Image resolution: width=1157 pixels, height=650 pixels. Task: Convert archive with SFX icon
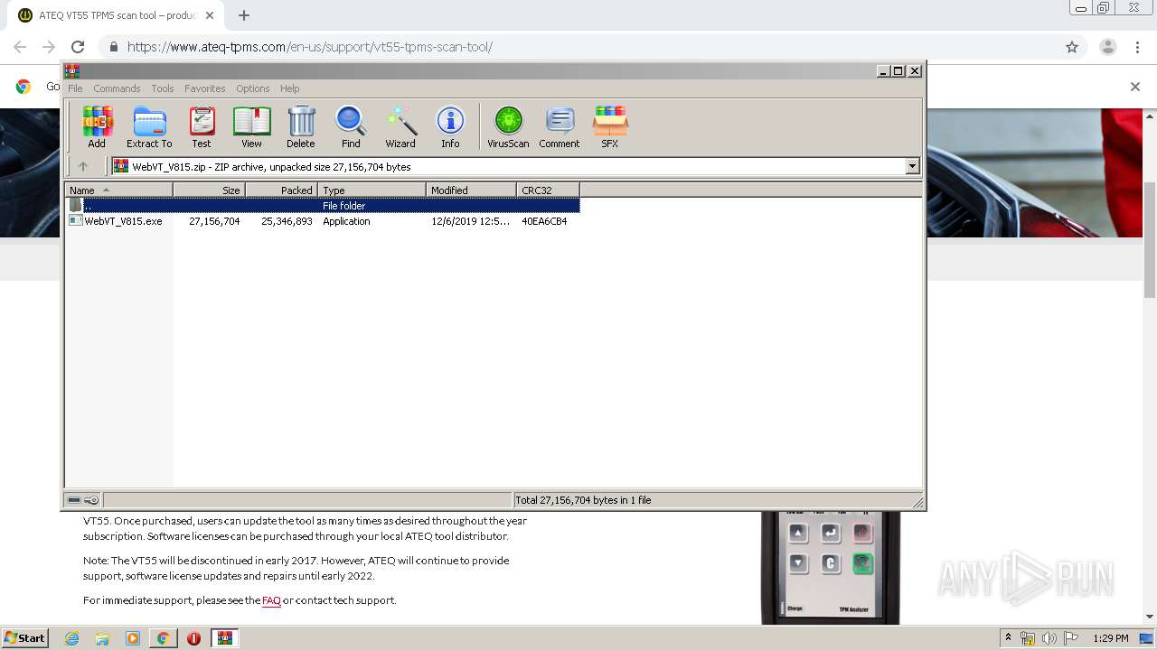(x=610, y=126)
